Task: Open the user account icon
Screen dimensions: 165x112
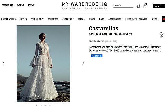Action: click(x=139, y=6)
